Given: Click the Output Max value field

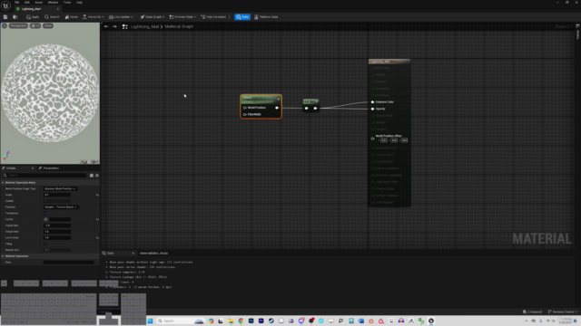Looking at the screenshot, I should pos(57,232).
